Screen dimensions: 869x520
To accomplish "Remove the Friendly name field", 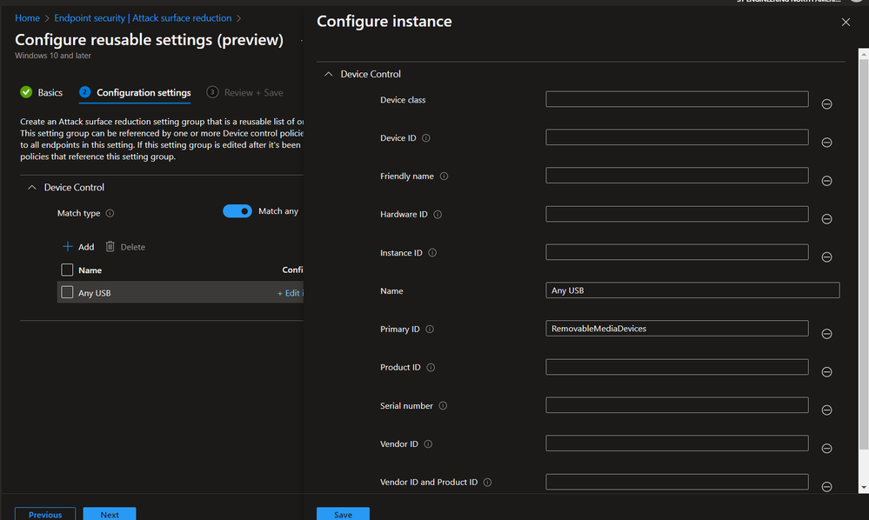I will 826,181.
